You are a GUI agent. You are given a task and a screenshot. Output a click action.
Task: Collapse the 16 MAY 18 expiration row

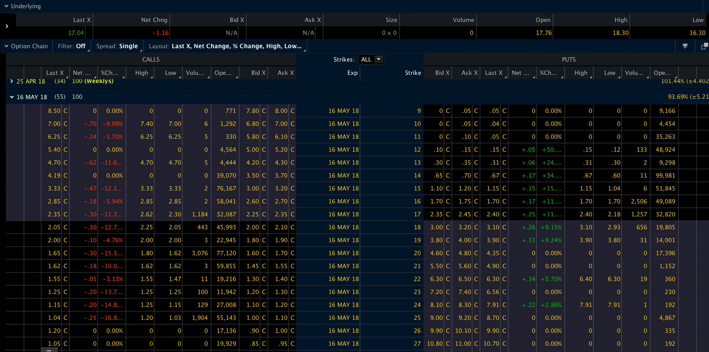point(12,97)
